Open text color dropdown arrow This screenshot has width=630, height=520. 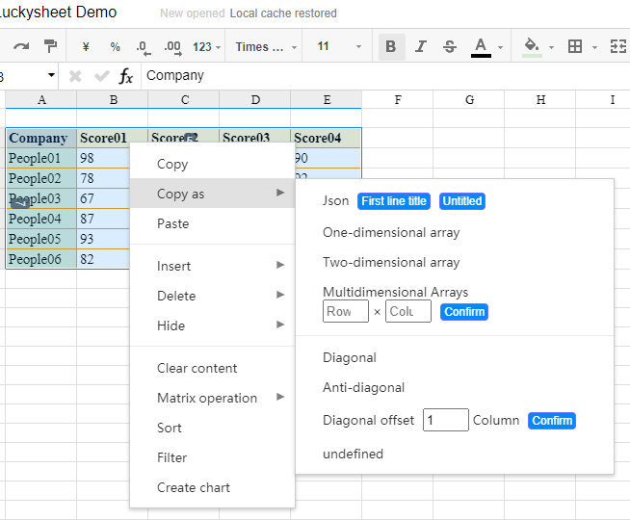pos(500,47)
